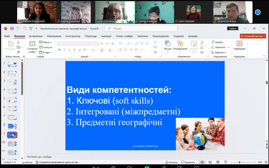This screenshot has height=168, width=269.
Task: Select the Format Painter brush icon
Action: pos(18,52)
